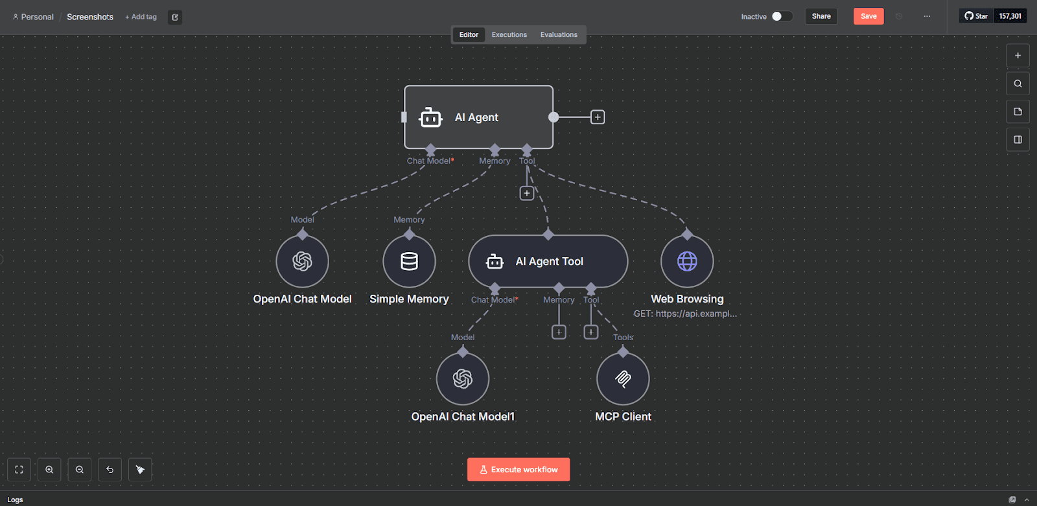Add memory to AI Agent Tool
The image size is (1037, 506).
tap(559, 332)
